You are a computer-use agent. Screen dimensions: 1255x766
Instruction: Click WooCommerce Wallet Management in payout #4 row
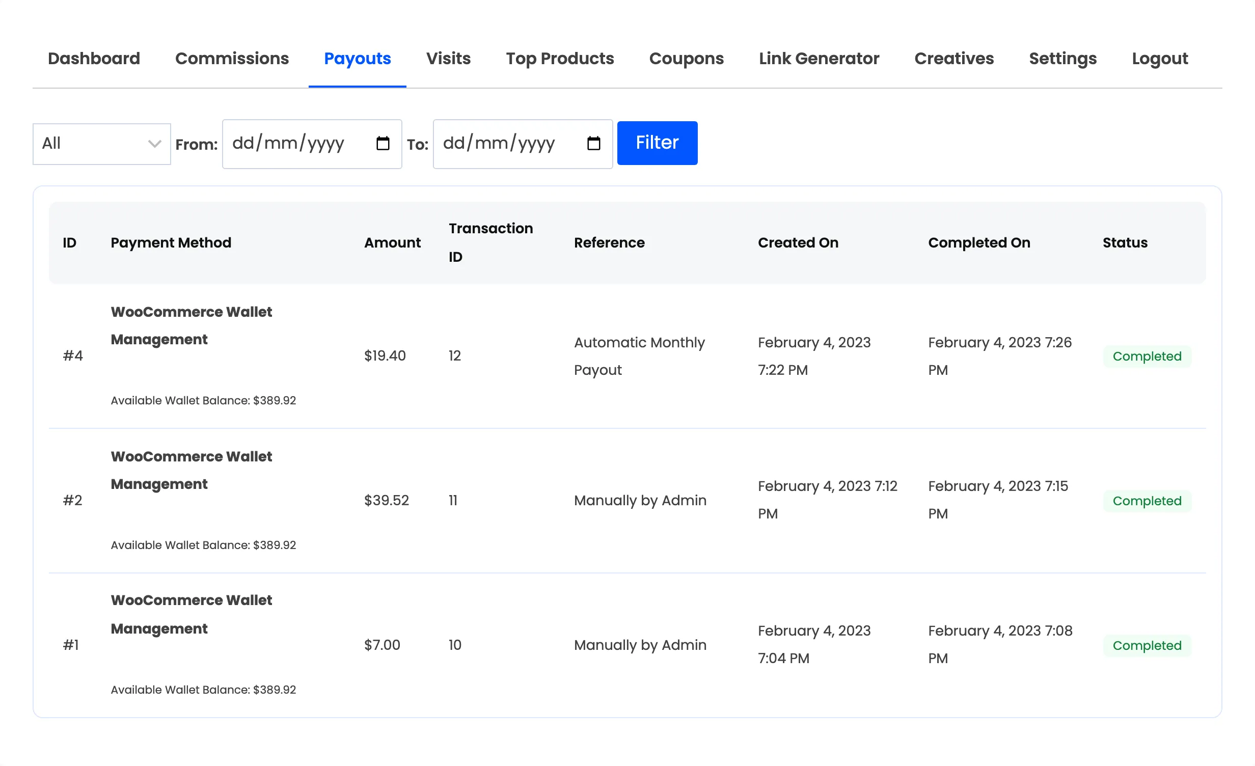(x=191, y=325)
